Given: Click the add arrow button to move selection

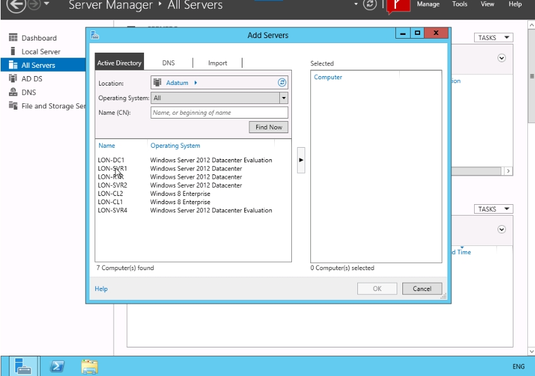Looking at the screenshot, I should [x=301, y=160].
